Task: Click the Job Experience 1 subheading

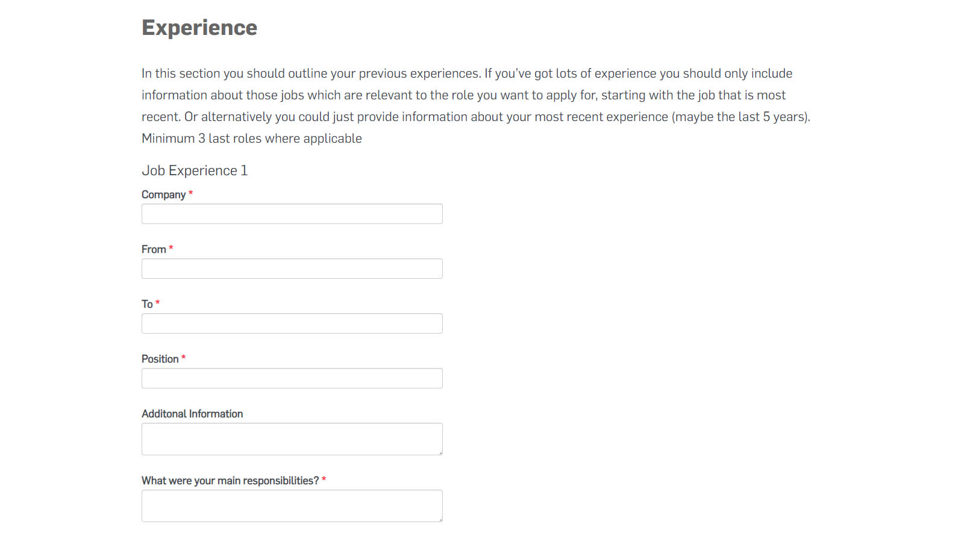Action: (195, 170)
